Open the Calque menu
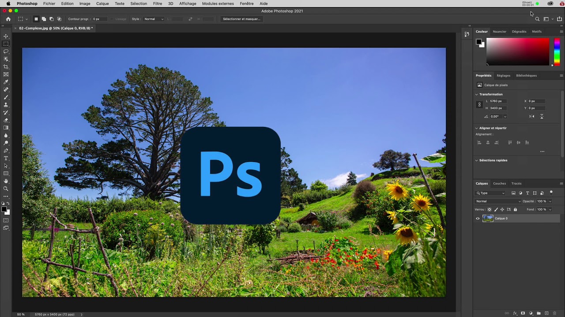The height and width of the screenshot is (317, 565). coord(102,4)
